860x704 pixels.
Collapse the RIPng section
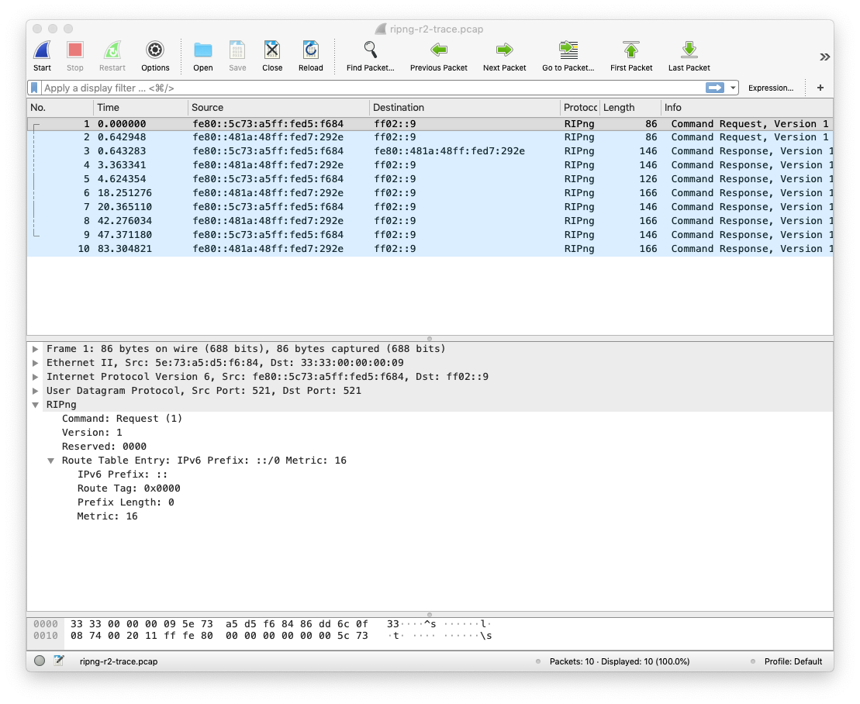tap(36, 405)
